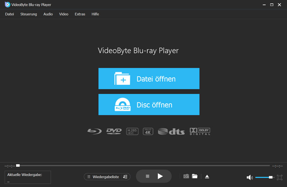Show the Extras menu
This screenshot has width=287, height=187.
tap(80, 14)
